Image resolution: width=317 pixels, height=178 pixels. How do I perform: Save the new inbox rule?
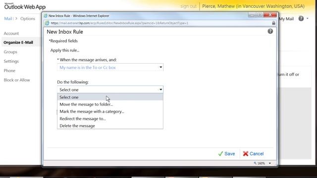pos(227,154)
